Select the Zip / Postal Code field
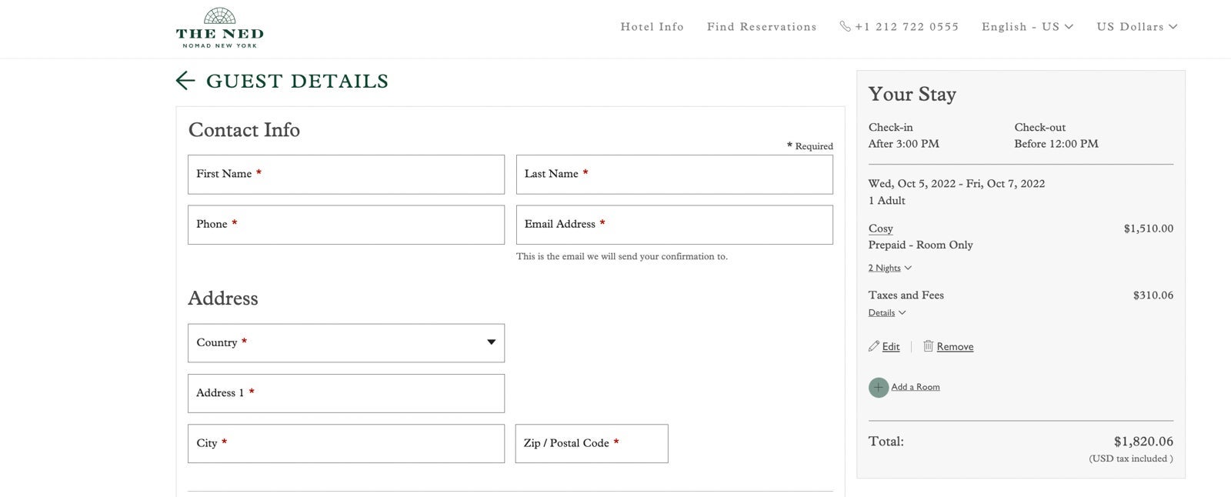 pos(591,444)
